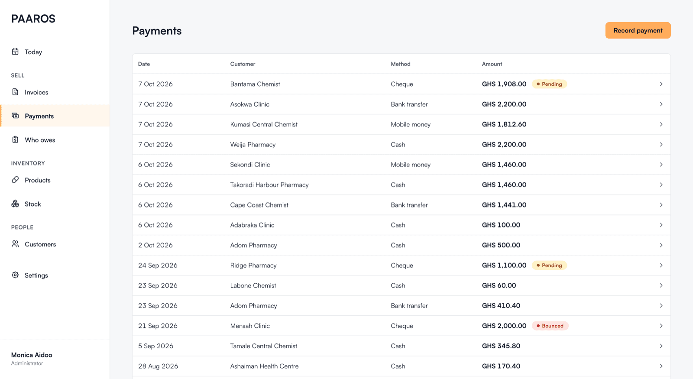Click the Settings gear icon
This screenshot has width=693, height=379.
coord(15,275)
